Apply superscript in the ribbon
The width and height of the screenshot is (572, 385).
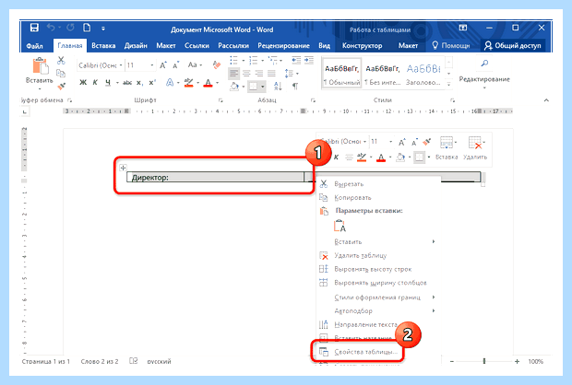coord(151,83)
